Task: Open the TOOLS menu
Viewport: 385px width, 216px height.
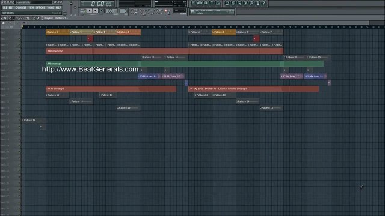Action: click(x=51, y=8)
